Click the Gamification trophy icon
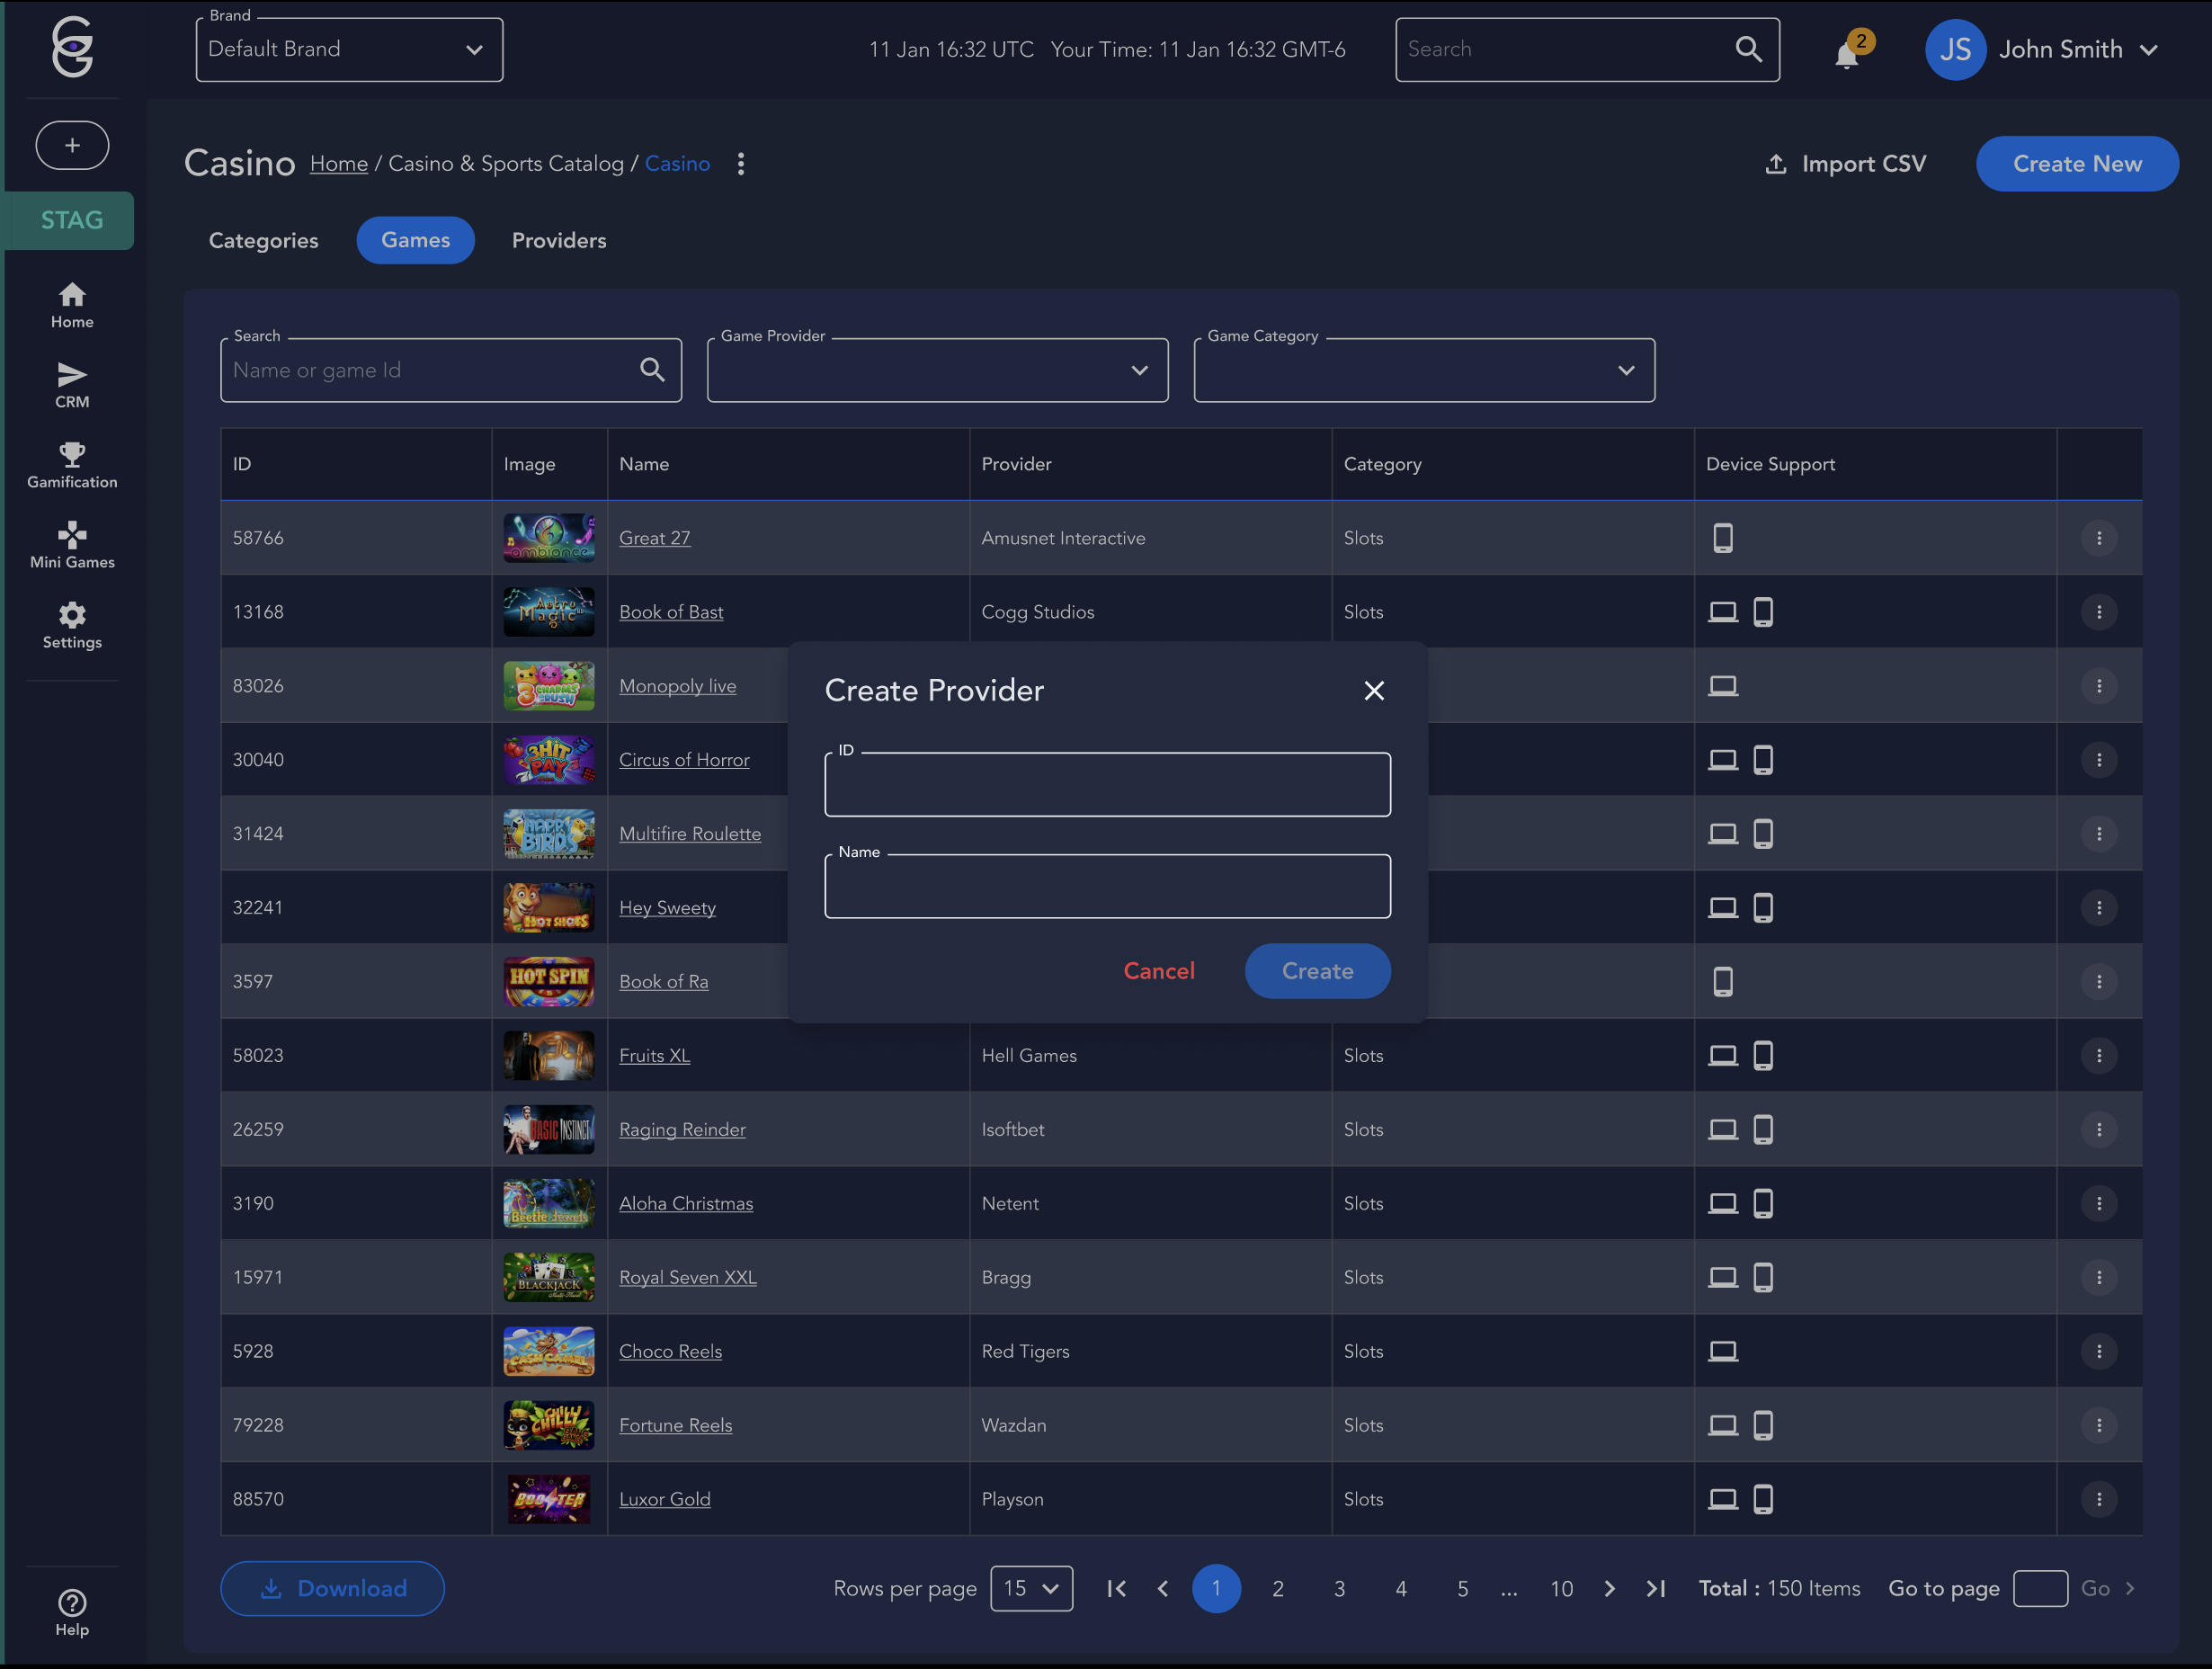Image resolution: width=2212 pixels, height=1669 pixels. 72,455
